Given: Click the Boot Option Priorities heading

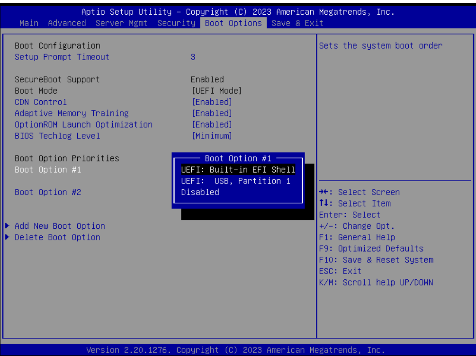Looking at the screenshot, I should coord(67,158).
